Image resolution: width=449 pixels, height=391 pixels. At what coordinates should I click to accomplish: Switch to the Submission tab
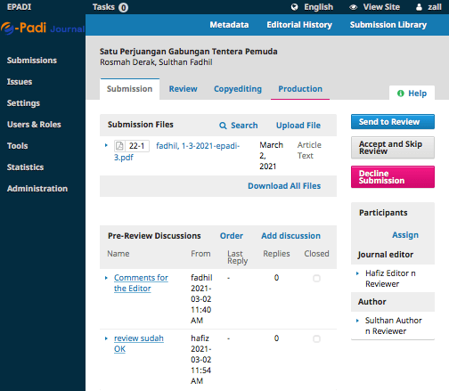pos(130,89)
